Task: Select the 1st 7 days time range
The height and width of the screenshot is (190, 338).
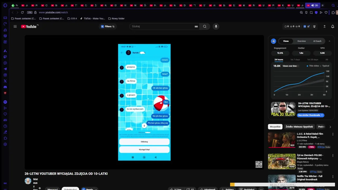Action: click(295, 60)
